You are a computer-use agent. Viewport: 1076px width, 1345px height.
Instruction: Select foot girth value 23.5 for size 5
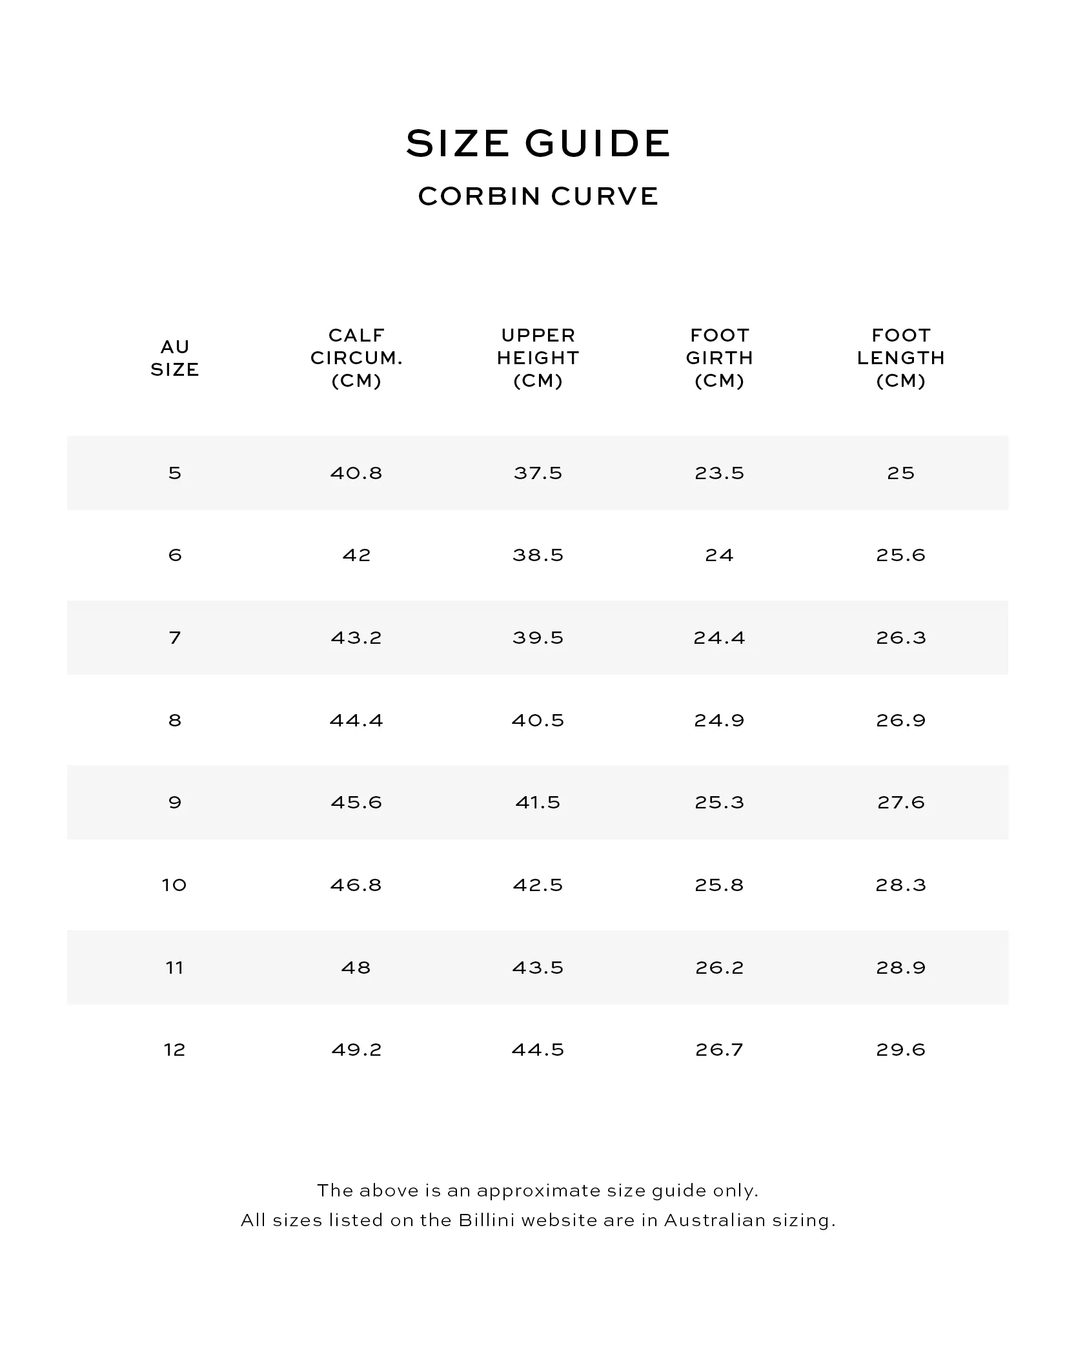click(720, 473)
